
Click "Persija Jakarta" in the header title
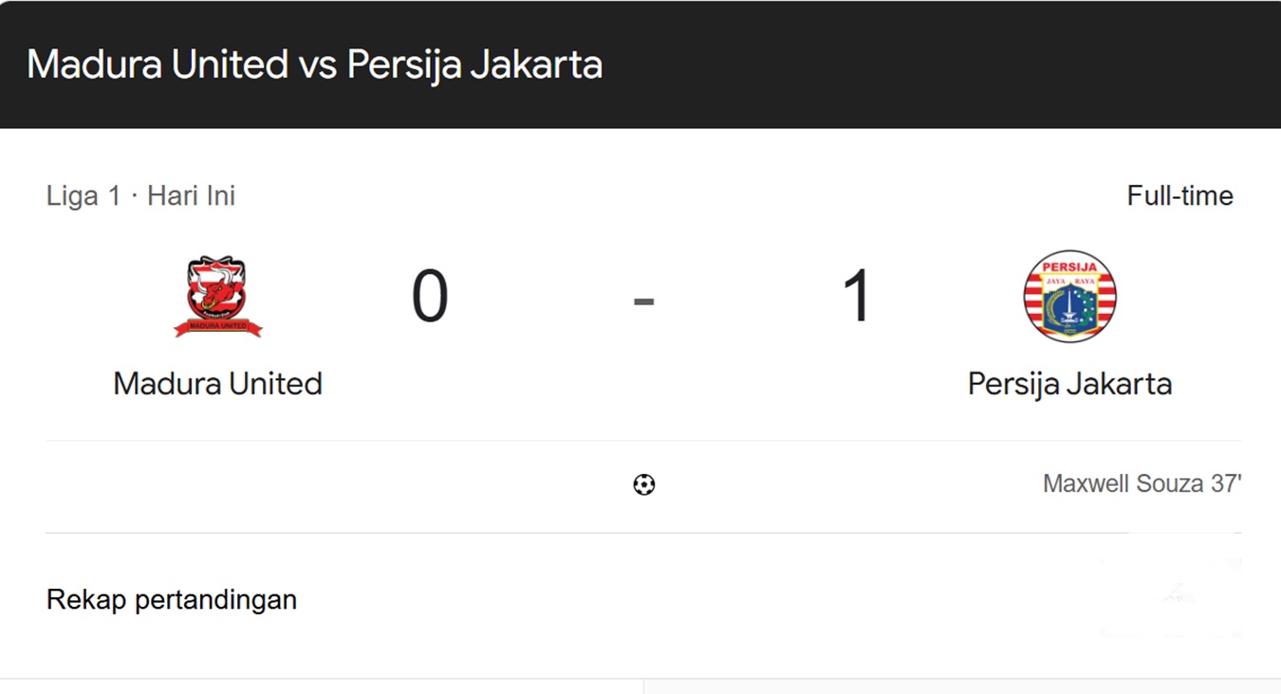[474, 65]
